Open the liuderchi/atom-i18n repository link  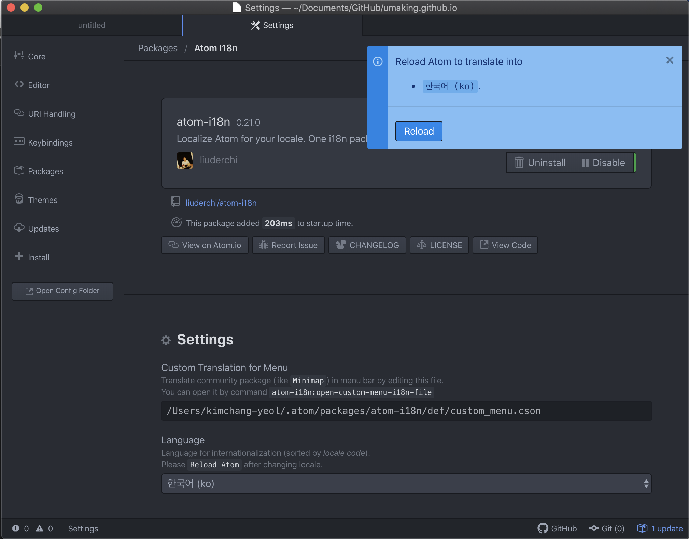tap(221, 203)
